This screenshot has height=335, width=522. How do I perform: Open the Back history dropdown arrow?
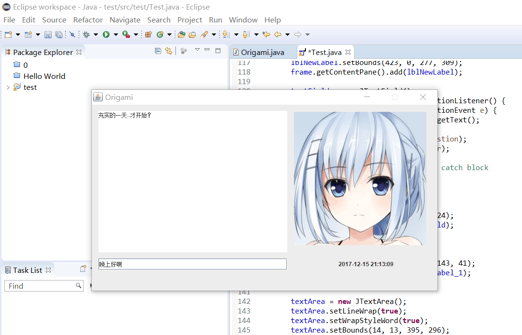tap(288, 34)
